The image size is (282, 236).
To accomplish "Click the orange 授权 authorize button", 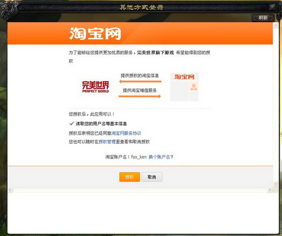I will click(x=129, y=177).
